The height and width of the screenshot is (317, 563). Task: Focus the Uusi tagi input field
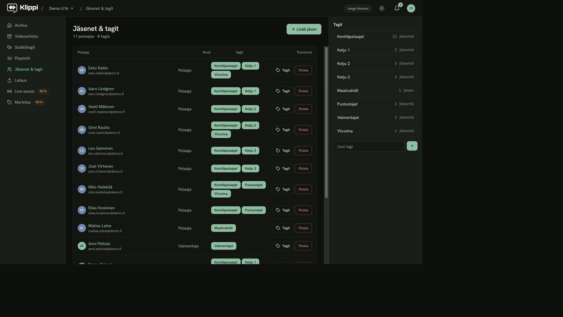[x=369, y=147]
